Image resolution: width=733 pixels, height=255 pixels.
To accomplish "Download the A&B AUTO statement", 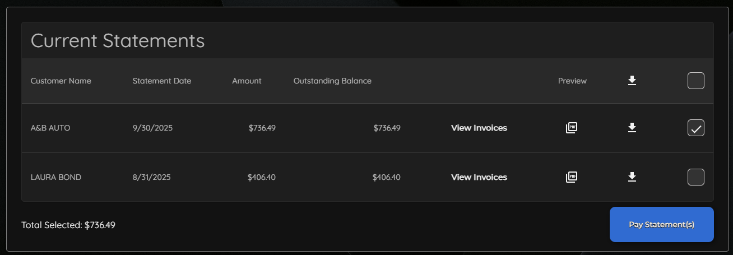I will (x=632, y=128).
